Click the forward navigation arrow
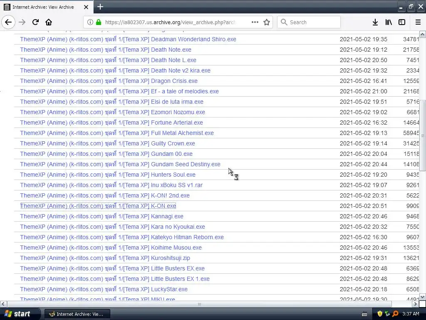Viewport: 426px width, 320px height. 22,22
